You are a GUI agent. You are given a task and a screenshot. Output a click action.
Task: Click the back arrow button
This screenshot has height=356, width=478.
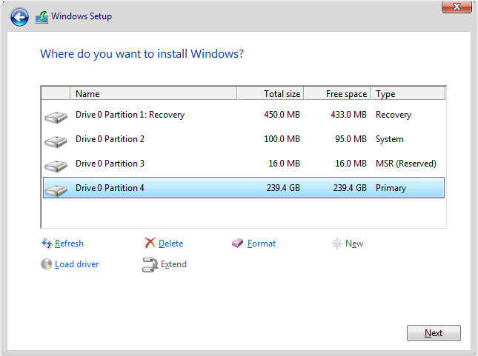(19, 17)
